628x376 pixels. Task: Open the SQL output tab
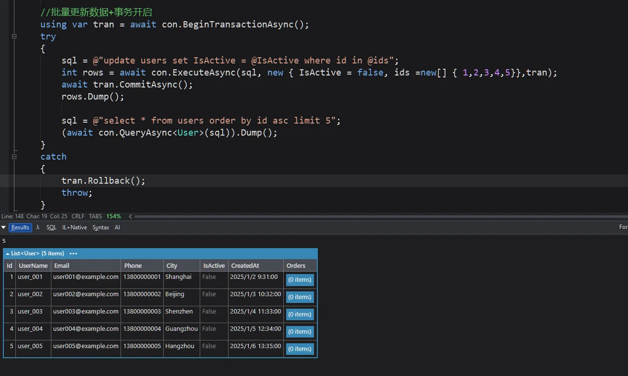click(51, 227)
